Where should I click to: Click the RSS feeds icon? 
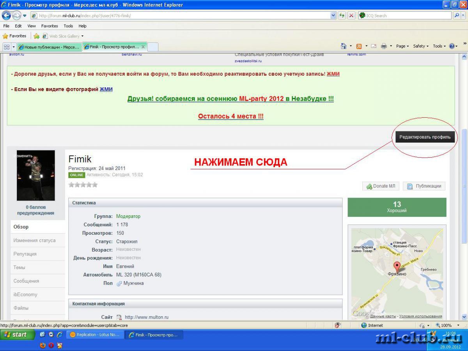(x=359, y=46)
